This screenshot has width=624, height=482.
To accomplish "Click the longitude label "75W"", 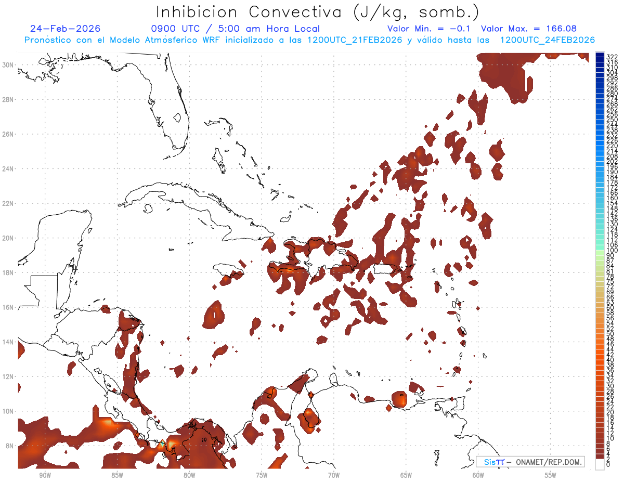I will 262,475.
